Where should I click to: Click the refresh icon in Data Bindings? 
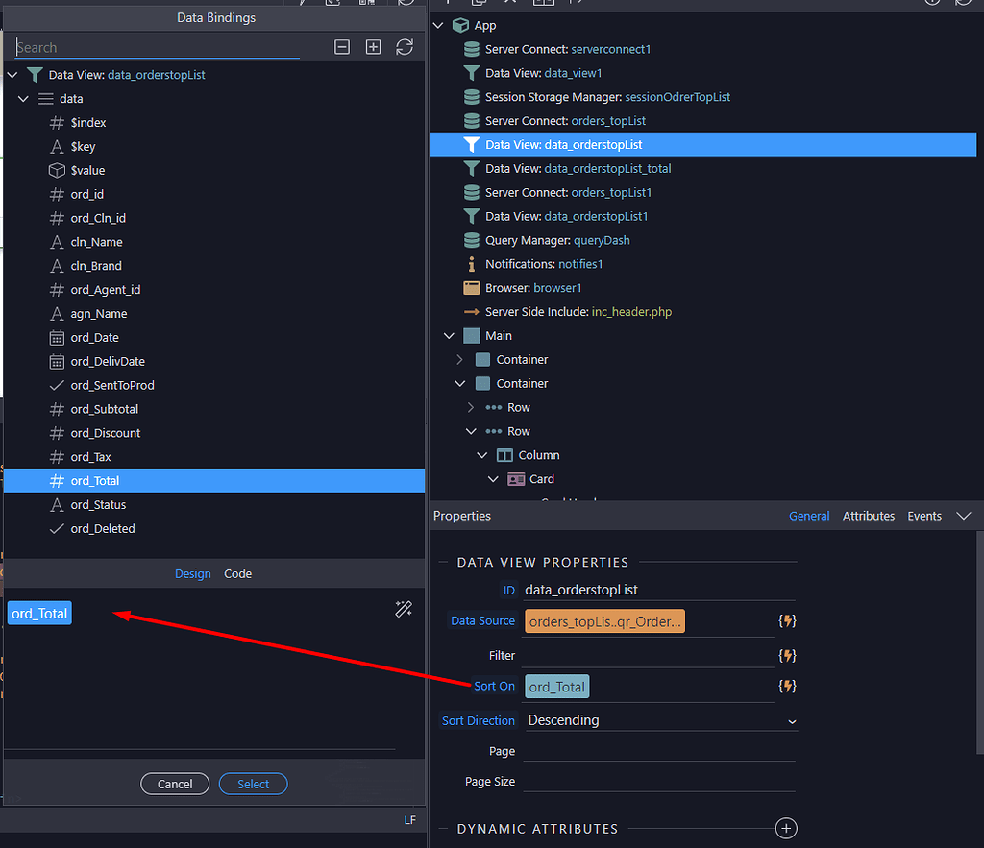coord(405,47)
